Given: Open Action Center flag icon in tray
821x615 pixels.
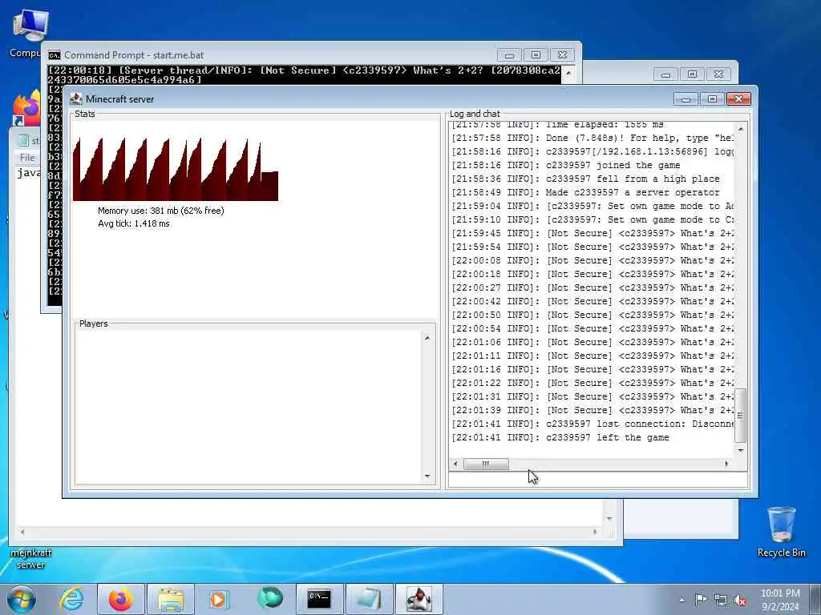Looking at the screenshot, I should pos(701,600).
